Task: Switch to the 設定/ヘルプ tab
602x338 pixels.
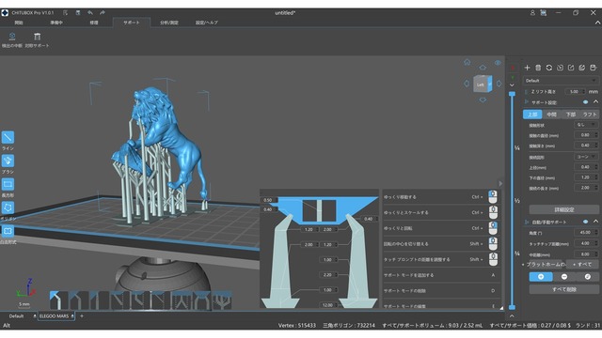Action: (207, 23)
